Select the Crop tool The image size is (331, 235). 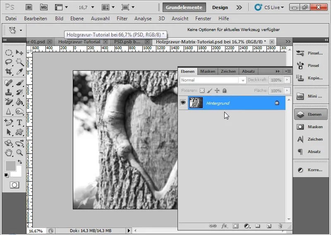pyautogui.click(x=9, y=71)
